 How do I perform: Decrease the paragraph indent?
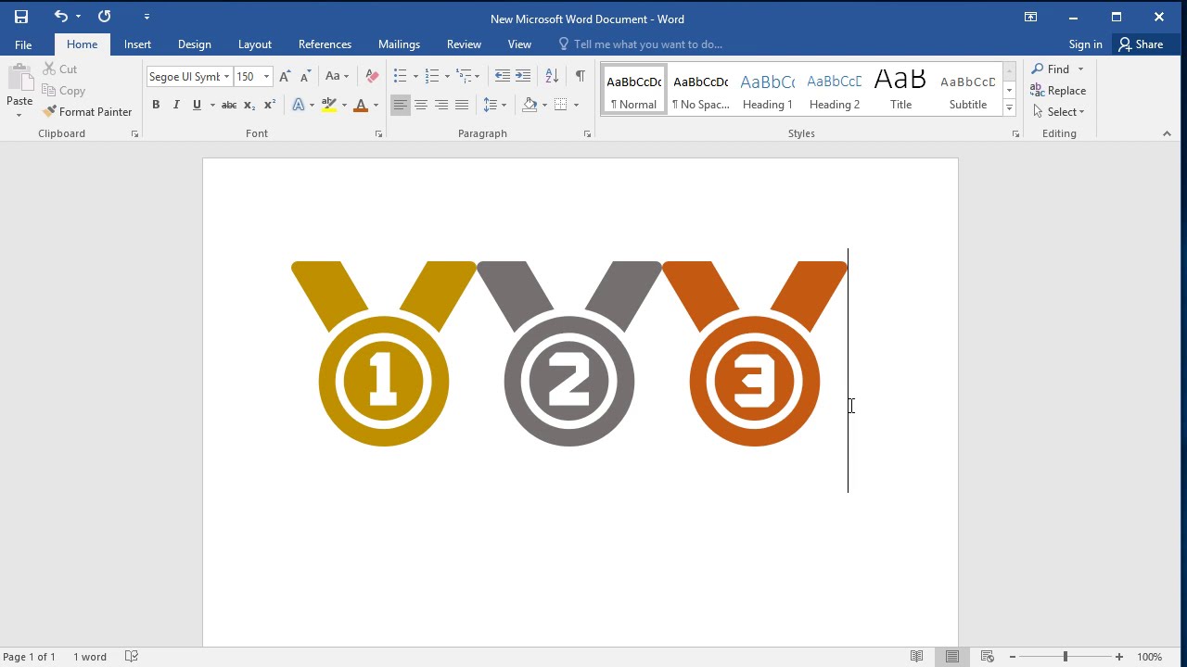[503, 77]
